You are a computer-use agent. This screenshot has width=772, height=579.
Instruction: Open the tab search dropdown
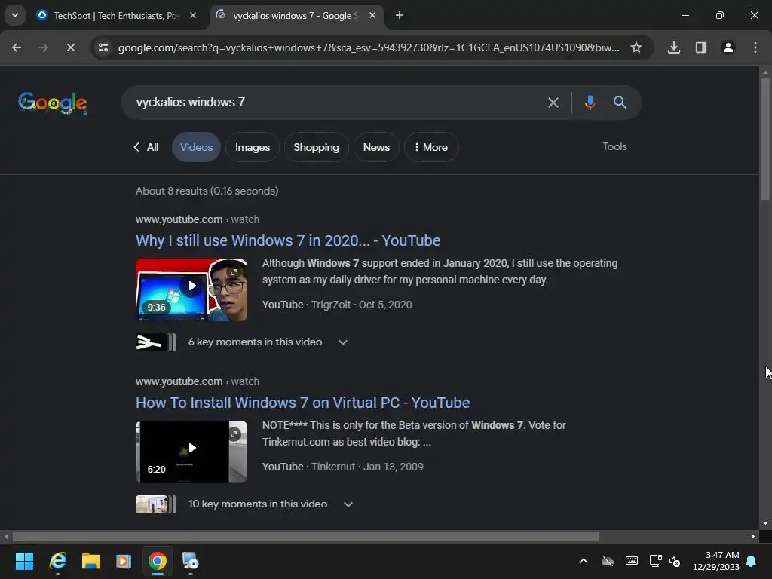pos(15,16)
